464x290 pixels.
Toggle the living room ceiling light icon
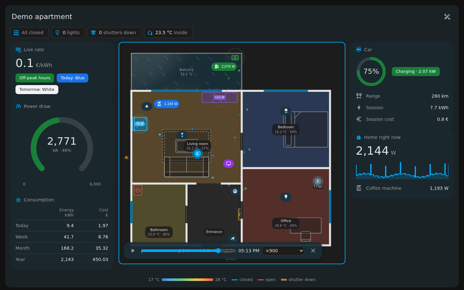coord(147,106)
